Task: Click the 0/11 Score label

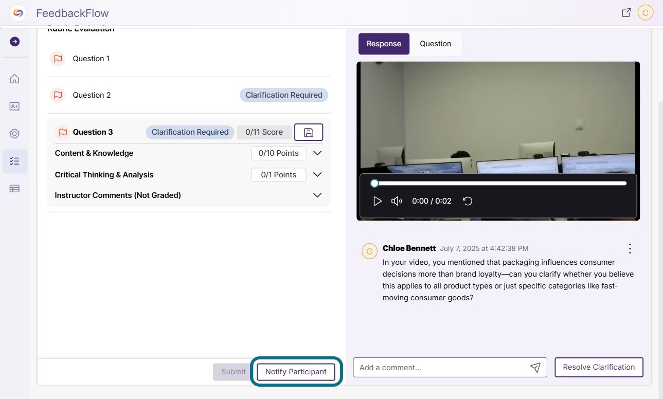Action: pyautogui.click(x=264, y=132)
